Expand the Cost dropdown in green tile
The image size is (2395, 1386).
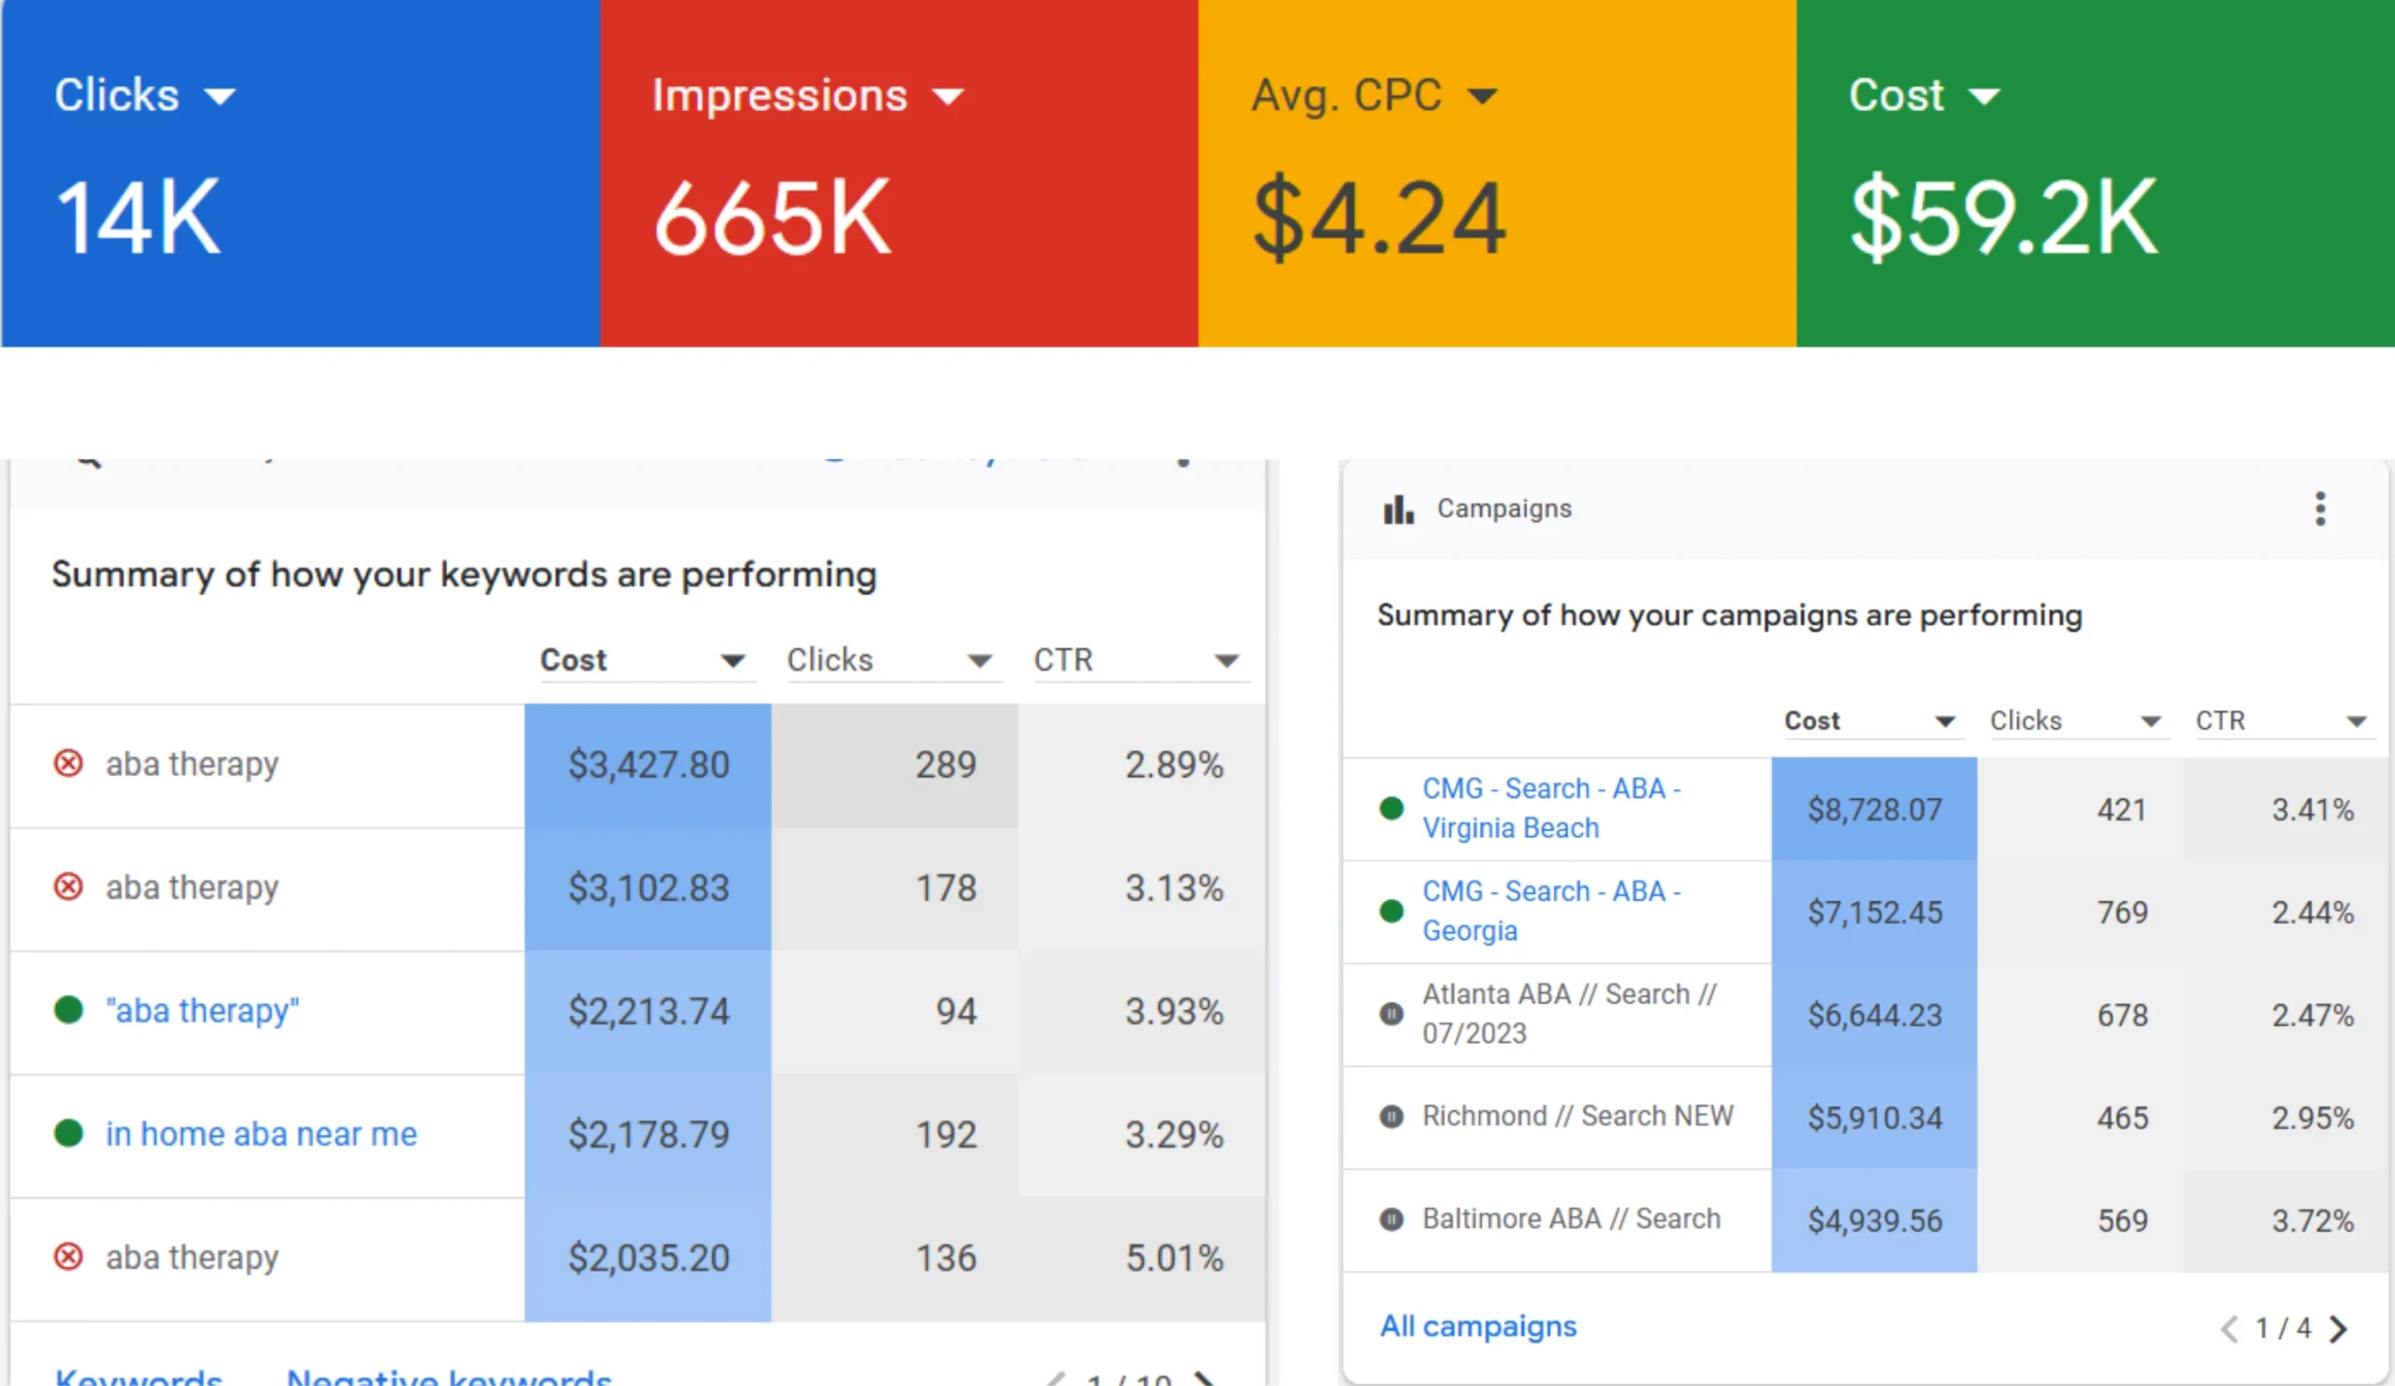click(x=1983, y=96)
